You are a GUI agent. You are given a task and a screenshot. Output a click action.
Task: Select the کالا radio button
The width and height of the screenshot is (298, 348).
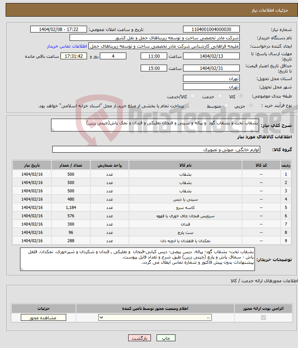tap(241, 96)
